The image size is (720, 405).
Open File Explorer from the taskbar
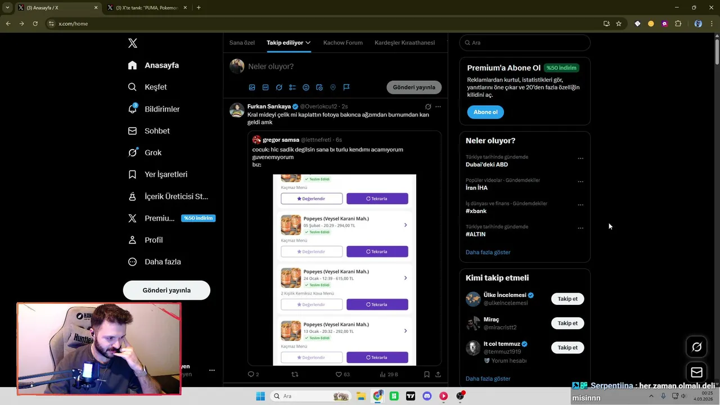361,396
